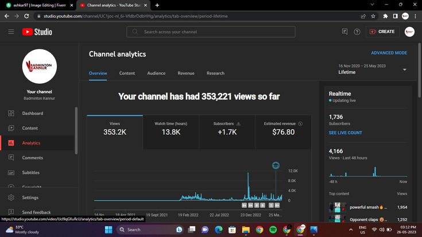Click the Badminton Kannur channel avatar
This screenshot has width=422, height=237.
[x=39, y=66]
